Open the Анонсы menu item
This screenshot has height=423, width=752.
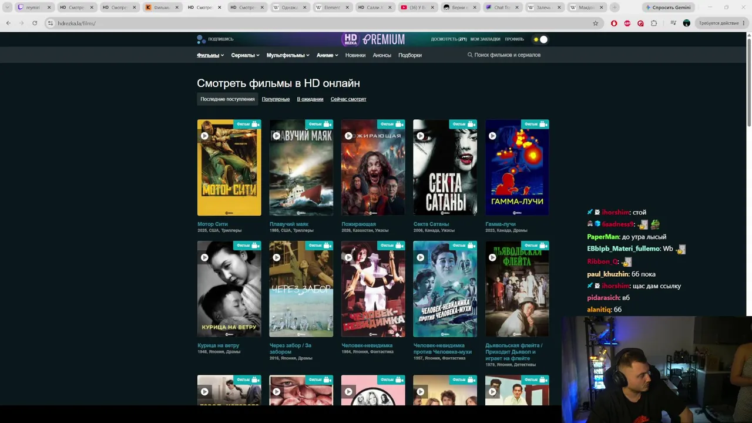(382, 55)
